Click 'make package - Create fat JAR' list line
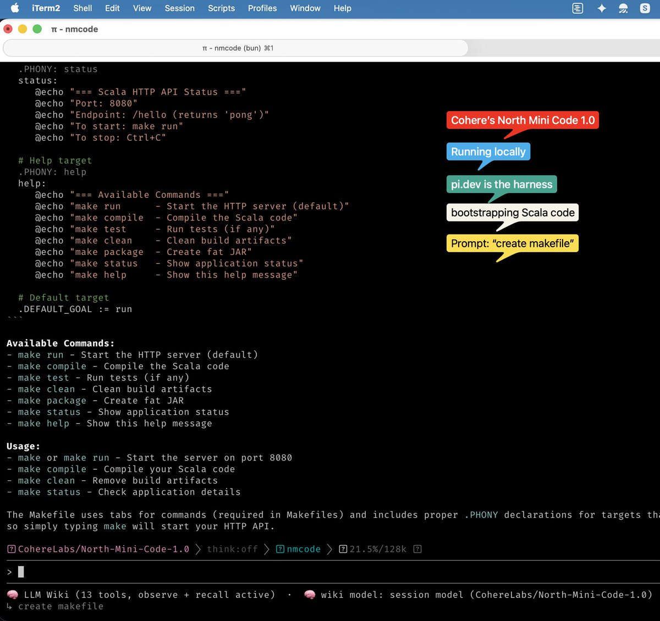 (95, 401)
